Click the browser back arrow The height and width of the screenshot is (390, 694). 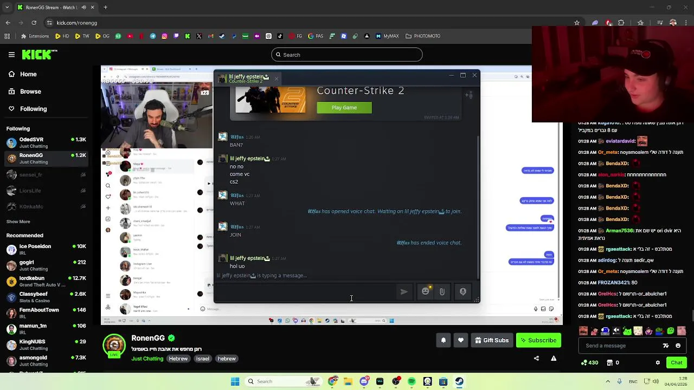[8, 23]
